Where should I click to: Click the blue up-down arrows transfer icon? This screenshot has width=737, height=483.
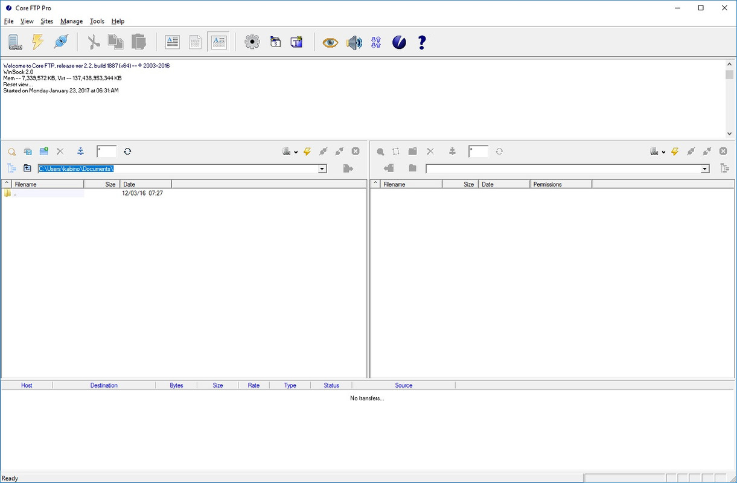point(377,42)
